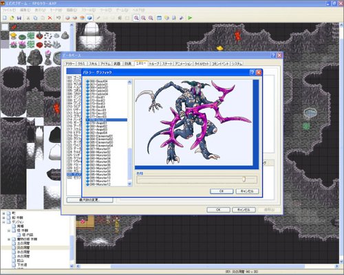Click the map view horizontal scrollbar
344x275 pixels.
(x=208, y=266)
